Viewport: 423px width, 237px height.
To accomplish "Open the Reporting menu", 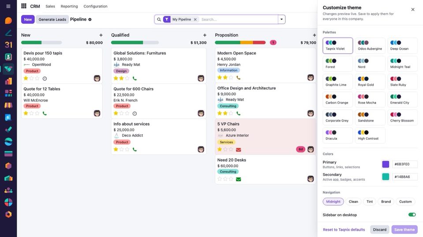I will click(x=69, y=6).
